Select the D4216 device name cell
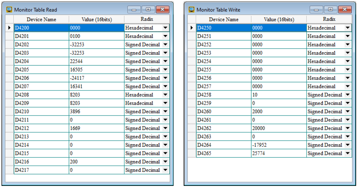358x187 pixels. (x=41, y=162)
